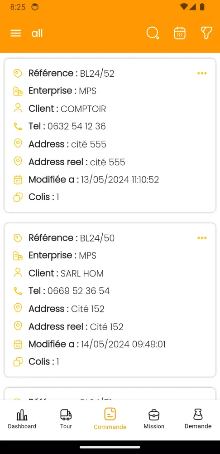Image resolution: width=220 pixels, height=454 pixels.
Task: Switch to the Dashboard tab
Action: (22, 419)
